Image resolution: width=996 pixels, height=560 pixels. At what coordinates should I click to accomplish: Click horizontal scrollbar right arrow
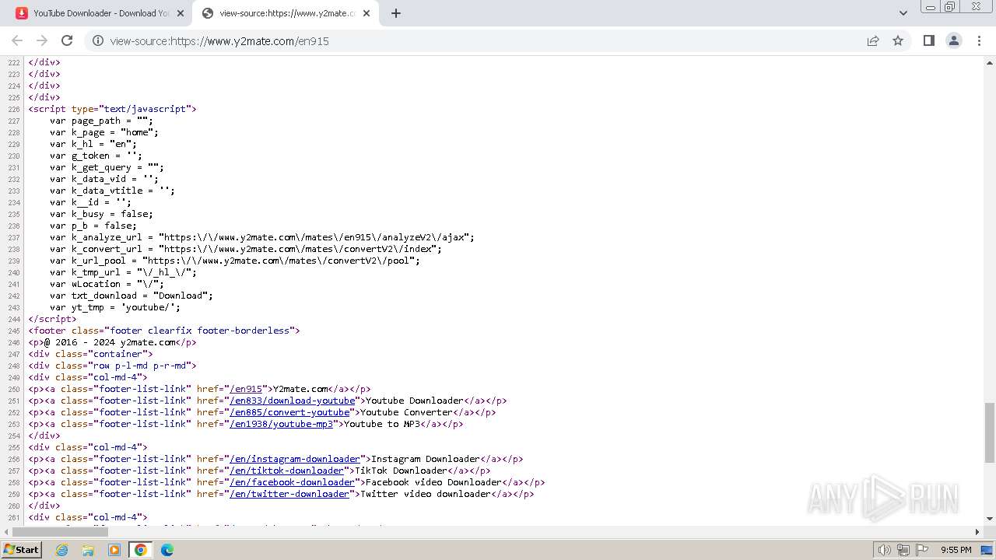point(977,532)
